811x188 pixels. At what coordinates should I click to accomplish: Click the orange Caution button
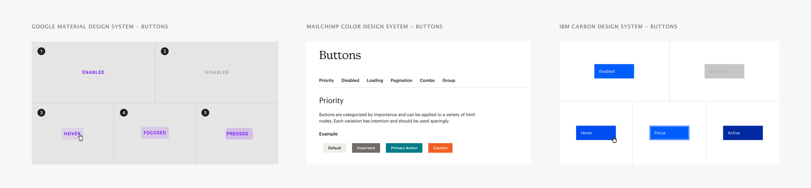click(x=440, y=148)
